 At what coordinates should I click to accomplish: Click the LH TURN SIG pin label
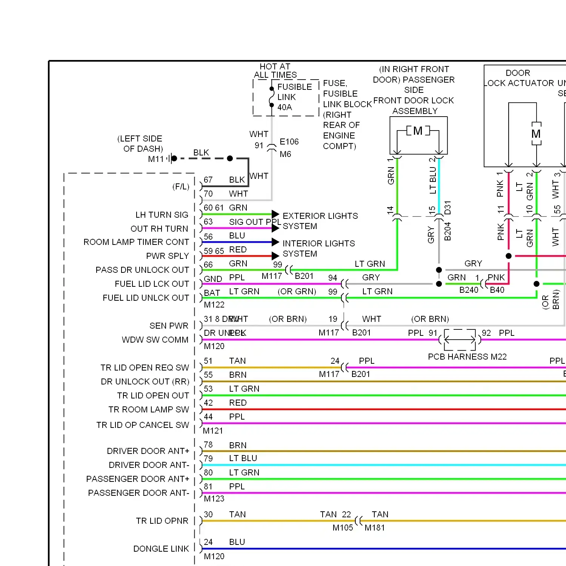[x=162, y=215]
